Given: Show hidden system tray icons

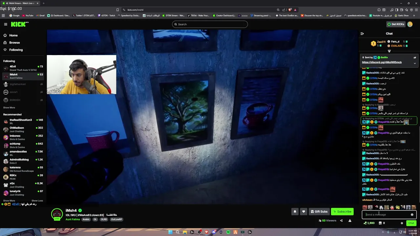Looking at the screenshot, I should [x=382, y=232].
